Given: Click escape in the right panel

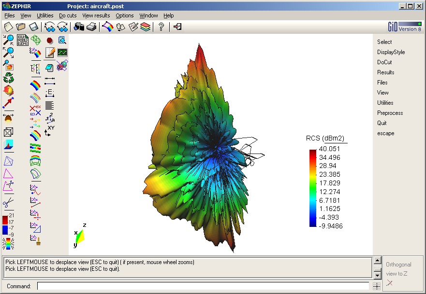Looking at the screenshot, I should [386, 133].
